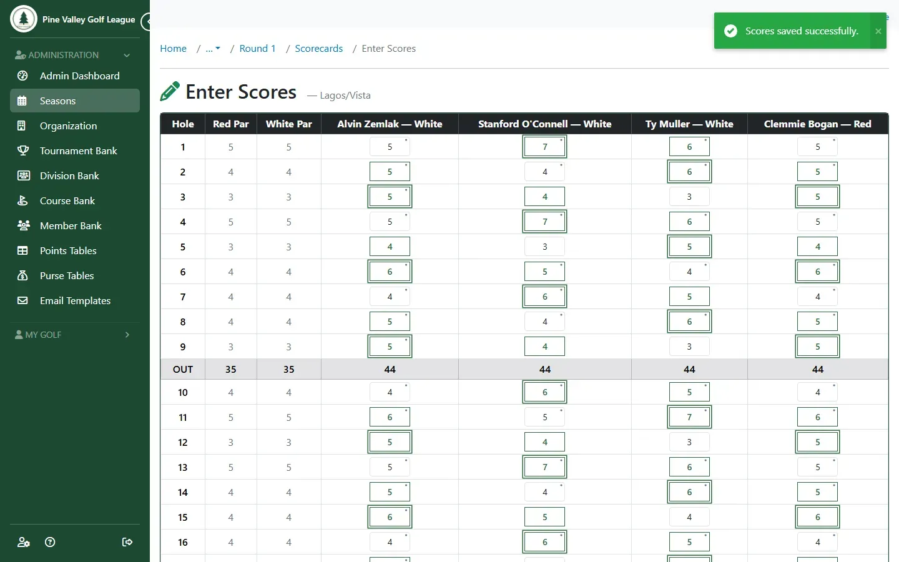This screenshot has height=562, width=899.
Task: Edit Stanford O'Connell's hole 1 score
Action: [544, 147]
